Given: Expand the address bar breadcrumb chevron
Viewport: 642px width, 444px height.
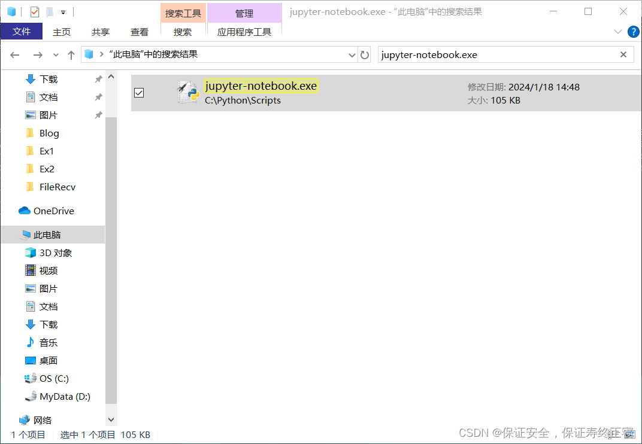Looking at the screenshot, I should pyautogui.click(x=102, y=54).
